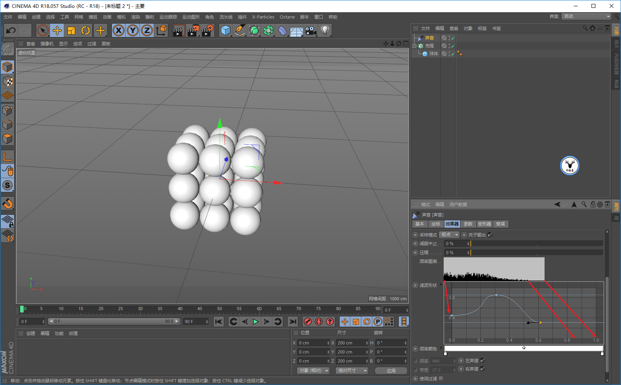
Task: Open the 运动图形 menu
Action: pyautogui.click(x=191, y=17)
